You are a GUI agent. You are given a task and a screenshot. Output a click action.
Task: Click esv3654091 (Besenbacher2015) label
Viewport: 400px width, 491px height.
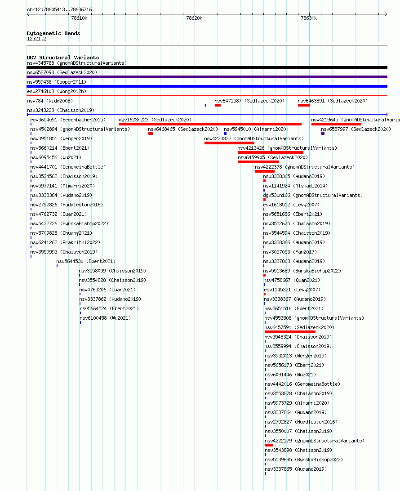point(68,119)
